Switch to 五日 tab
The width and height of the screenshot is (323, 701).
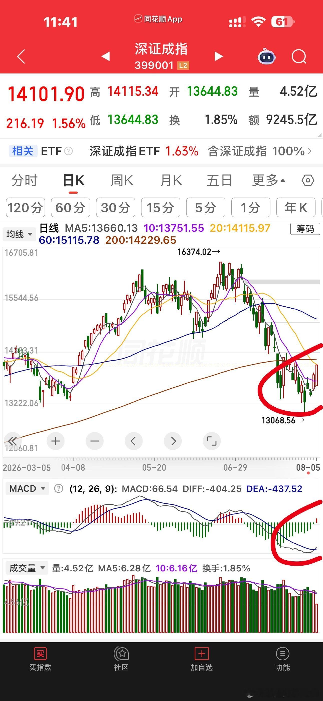coord(219,181)
